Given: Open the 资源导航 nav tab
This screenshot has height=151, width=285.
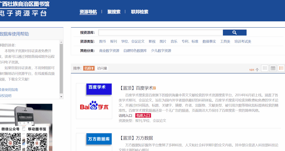Looking at the screenshot, I should click(88, 12).
